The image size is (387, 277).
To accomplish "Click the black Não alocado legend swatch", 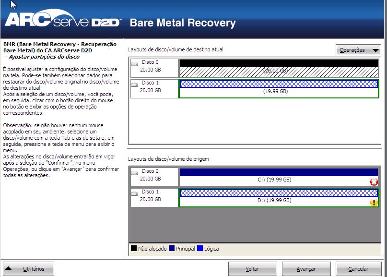I will tap(133, 248).
